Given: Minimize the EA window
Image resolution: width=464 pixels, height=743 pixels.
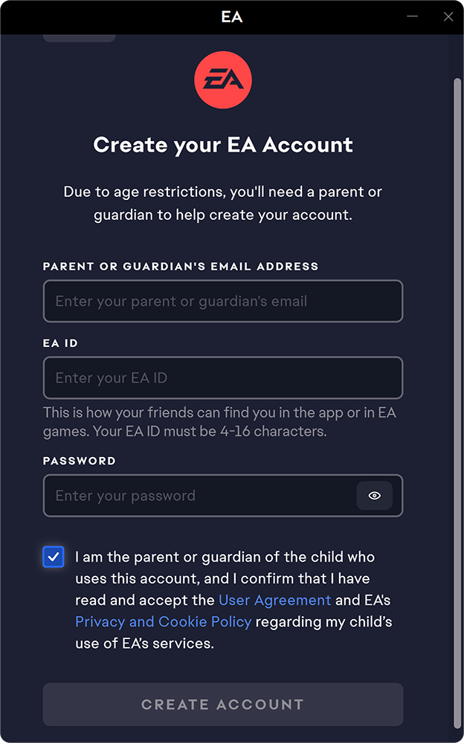Looking at the screenshot, I should coord(413,16).
